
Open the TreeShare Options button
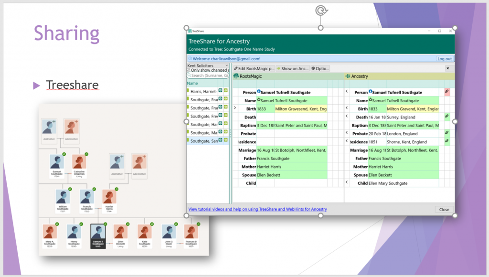pos(320,68)
